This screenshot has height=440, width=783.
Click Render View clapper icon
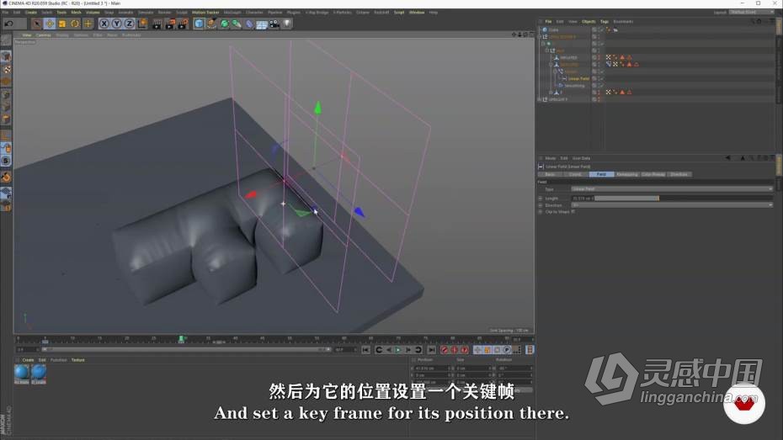[157, 24]
